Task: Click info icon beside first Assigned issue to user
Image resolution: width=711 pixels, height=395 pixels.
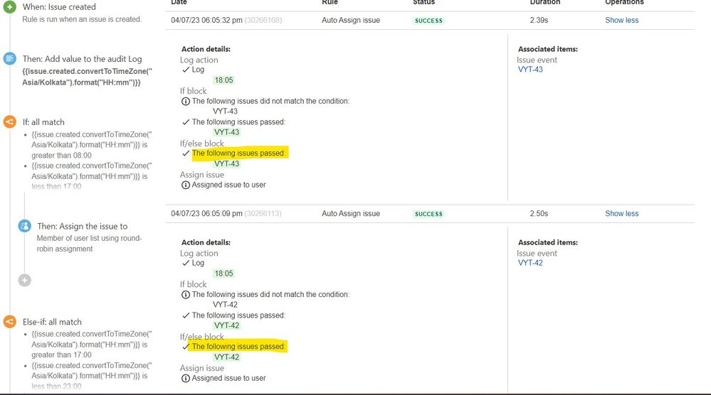Action: point(186,185)
